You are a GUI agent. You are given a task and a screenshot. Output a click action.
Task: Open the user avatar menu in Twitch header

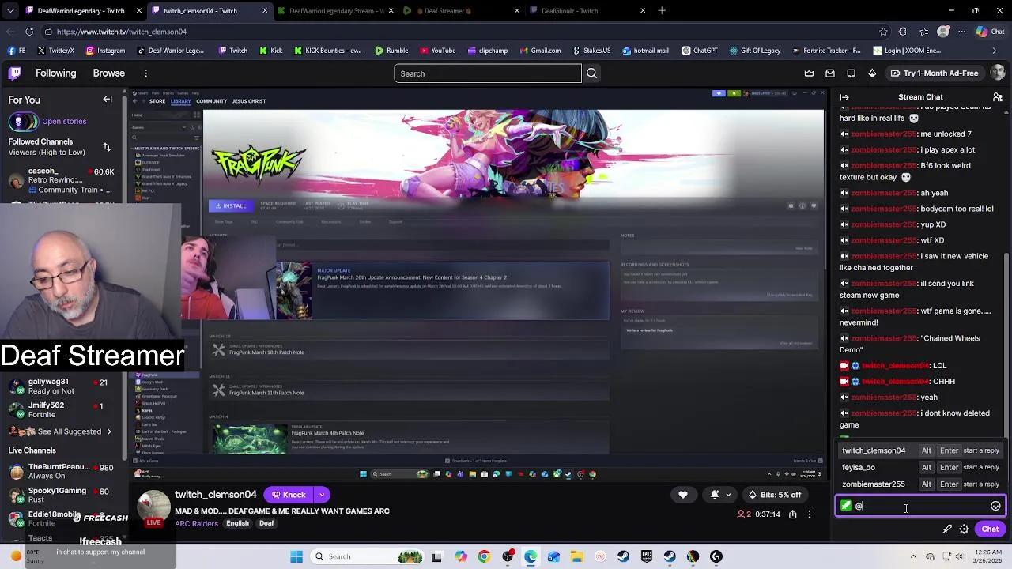998,73
